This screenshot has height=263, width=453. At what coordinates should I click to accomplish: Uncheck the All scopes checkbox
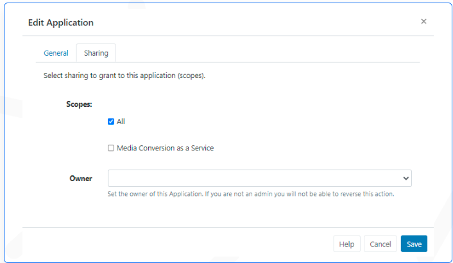click(x=111, y=122)
